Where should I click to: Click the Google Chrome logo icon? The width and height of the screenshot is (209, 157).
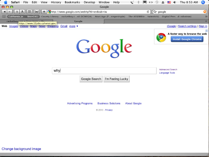click(161, 37)
